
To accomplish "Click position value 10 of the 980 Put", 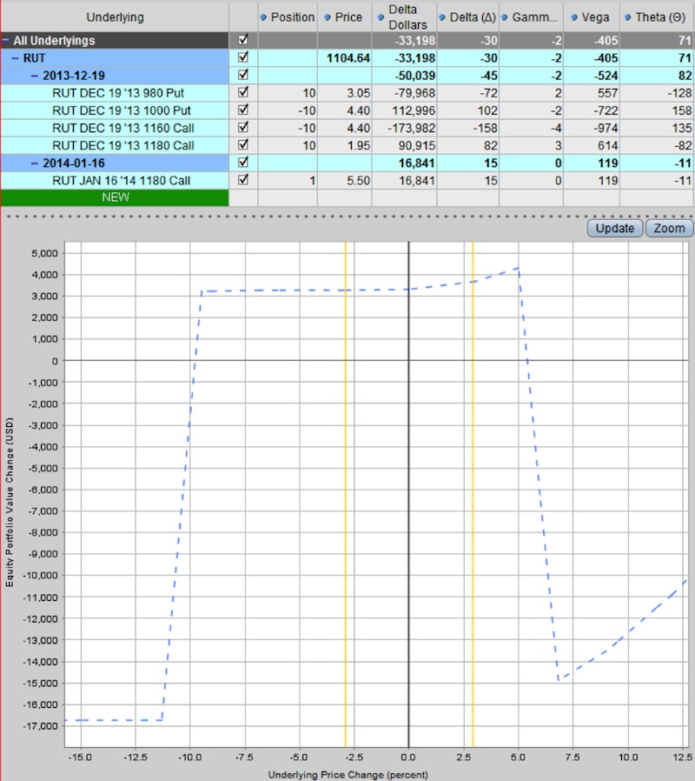I will tap(309, 93).
